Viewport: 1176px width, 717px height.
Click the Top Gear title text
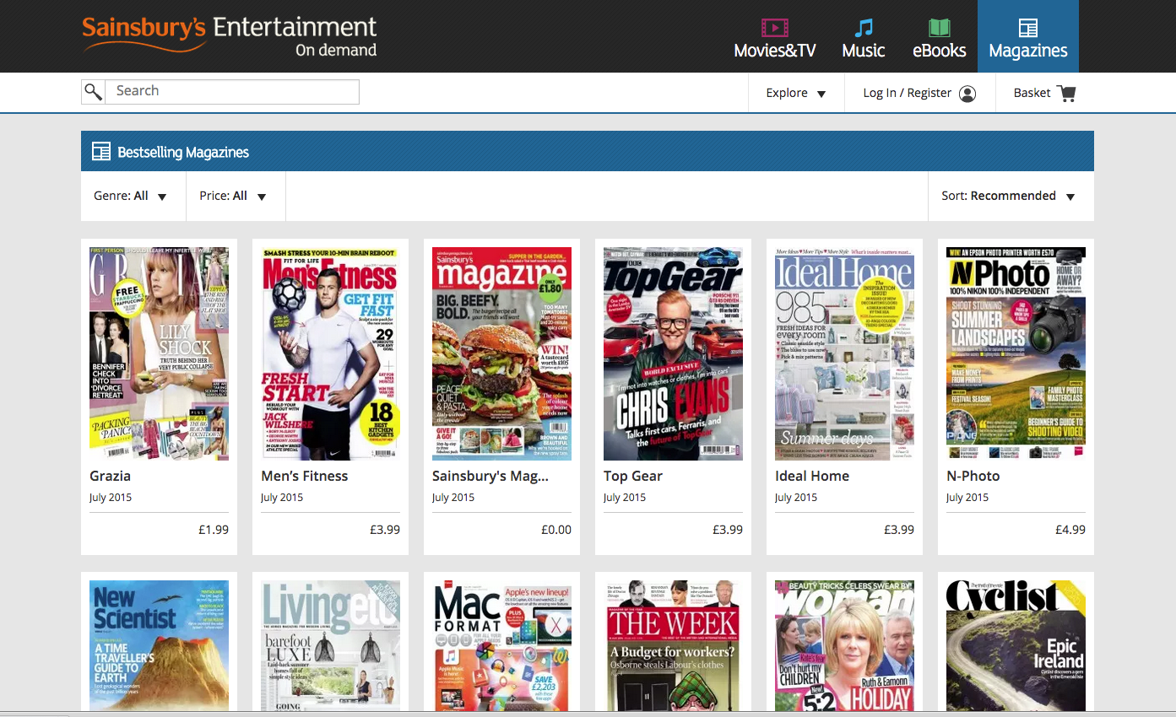[x=633, y=476]
